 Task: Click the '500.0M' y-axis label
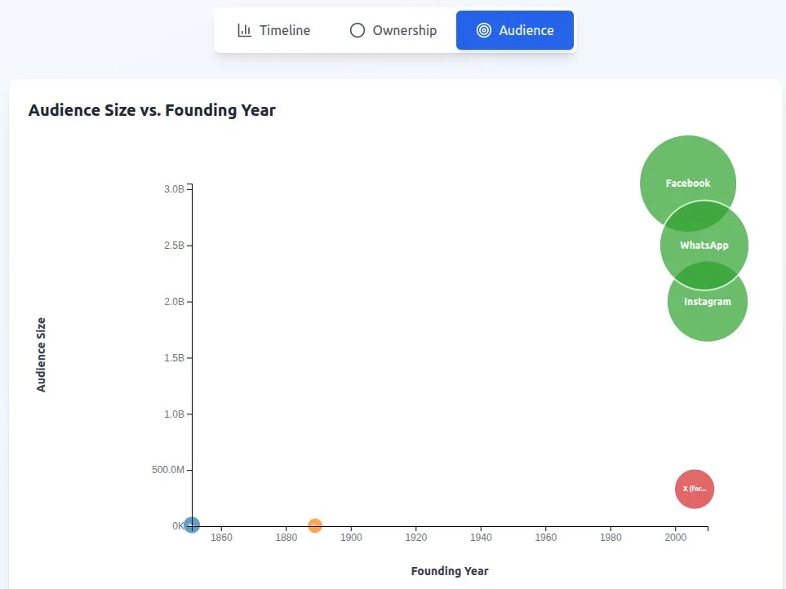coord(168,470)
